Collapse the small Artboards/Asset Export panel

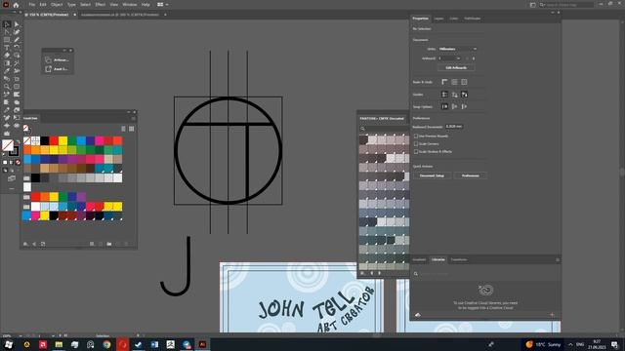[64, 51]
